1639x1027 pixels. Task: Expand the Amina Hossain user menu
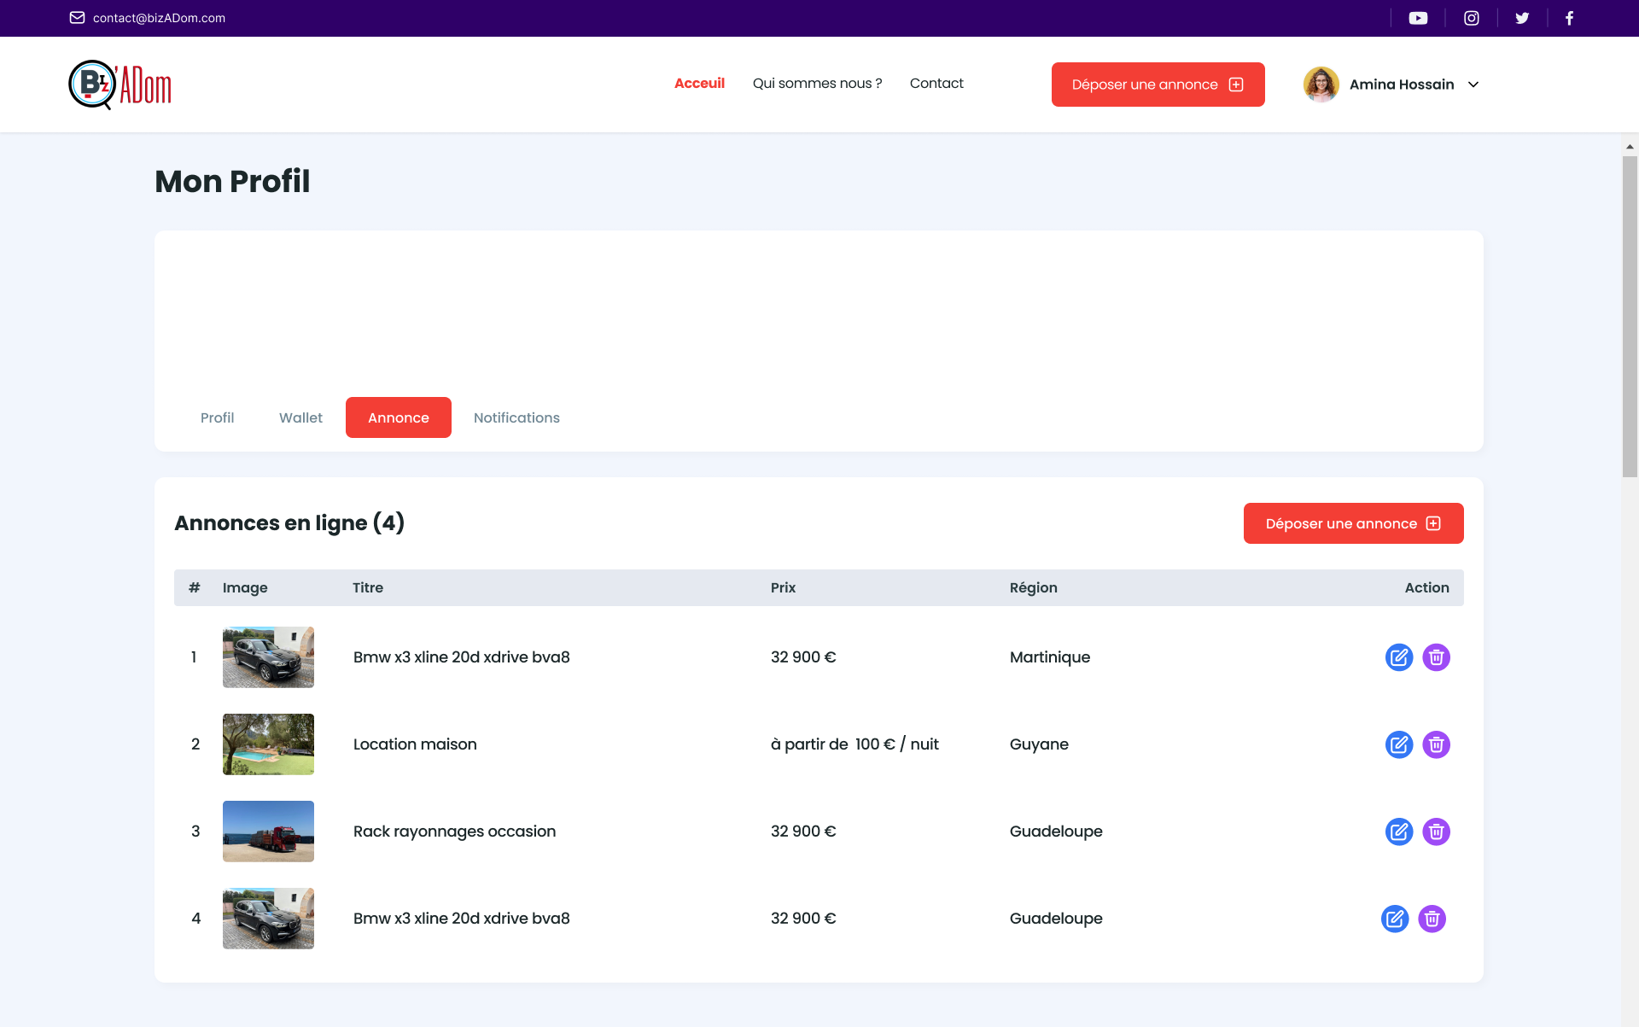point(1473,85)
